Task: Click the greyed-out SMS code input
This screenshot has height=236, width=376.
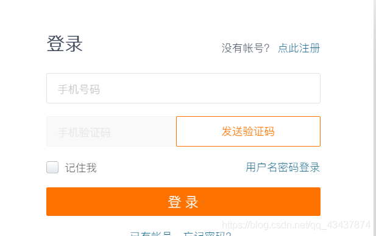Action: [112, 131]
